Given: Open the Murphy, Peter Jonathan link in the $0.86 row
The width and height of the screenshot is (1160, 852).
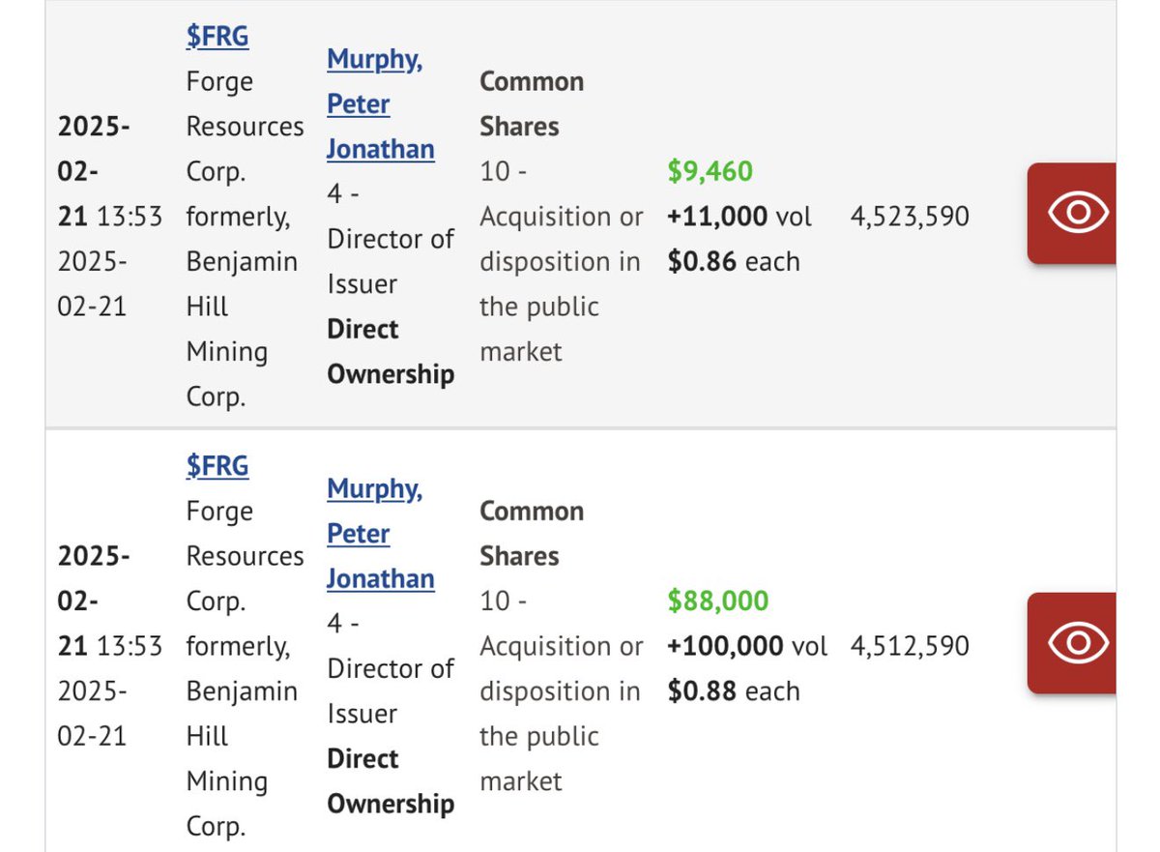Looking at the screenshot, I should pos(380,103).
